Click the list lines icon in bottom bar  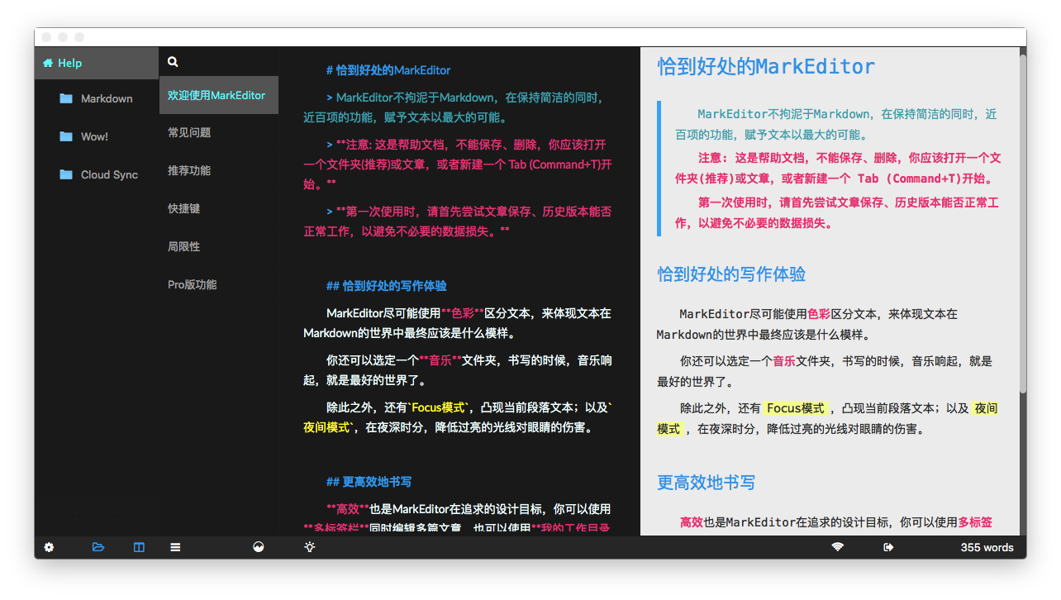175,547
